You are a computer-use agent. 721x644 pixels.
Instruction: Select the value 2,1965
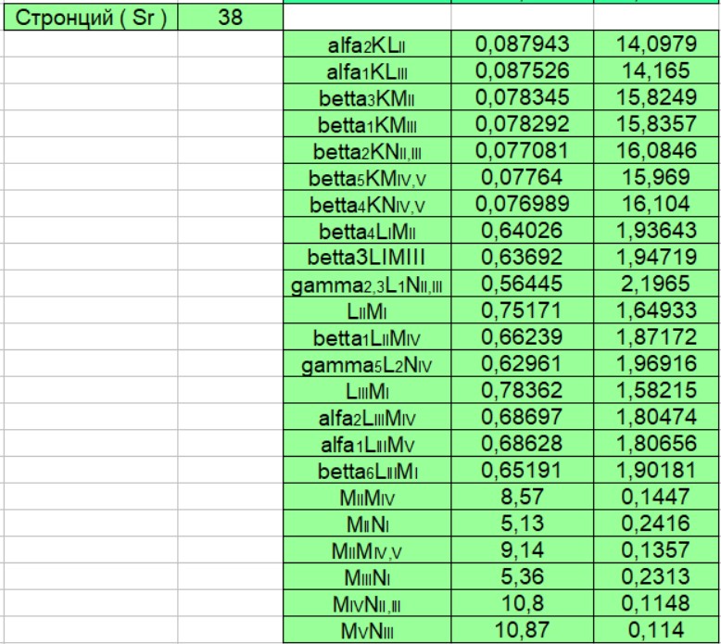point(656,284)
